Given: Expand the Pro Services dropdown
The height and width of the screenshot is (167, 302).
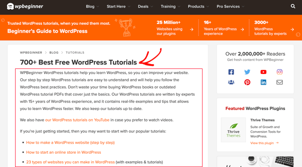Looking at the screenshot, I should (x=230, y=7).
